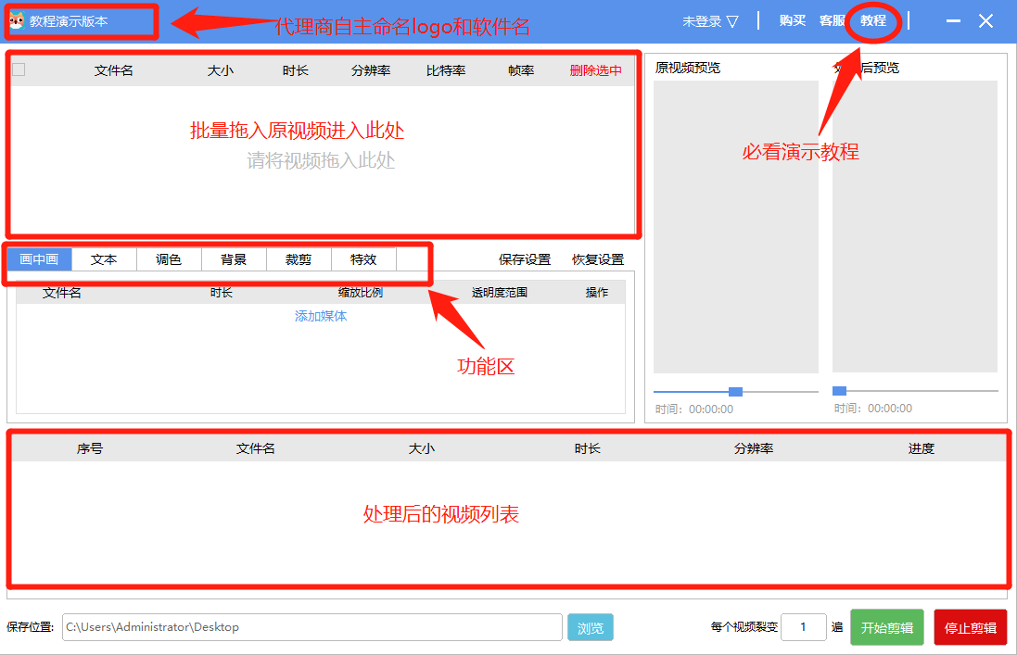Click the 请将视频拖入此处 placeholder text

[x=321, y=160]
